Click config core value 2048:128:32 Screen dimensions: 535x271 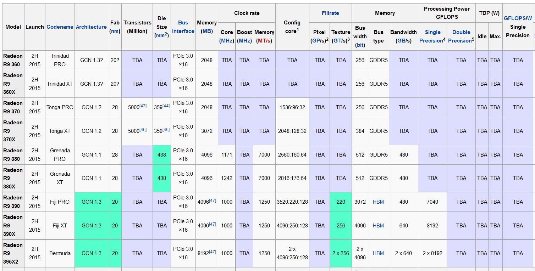point(292,131)
